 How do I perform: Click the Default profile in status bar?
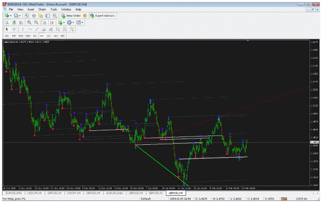pyautogui.click(x=146, y=199)
